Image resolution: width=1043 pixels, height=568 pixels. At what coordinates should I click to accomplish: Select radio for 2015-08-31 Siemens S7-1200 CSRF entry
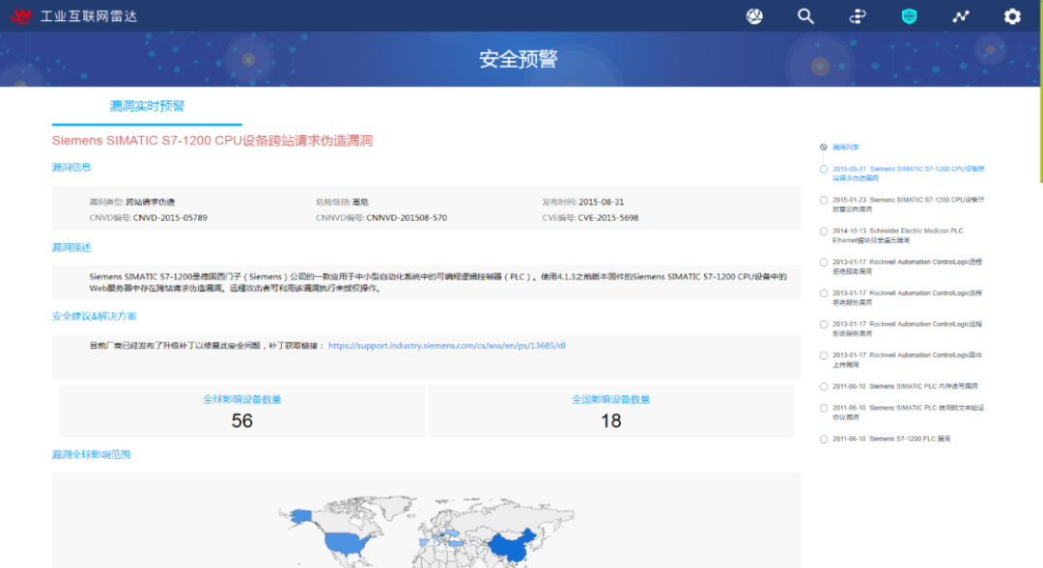click(x=824, y=170)
